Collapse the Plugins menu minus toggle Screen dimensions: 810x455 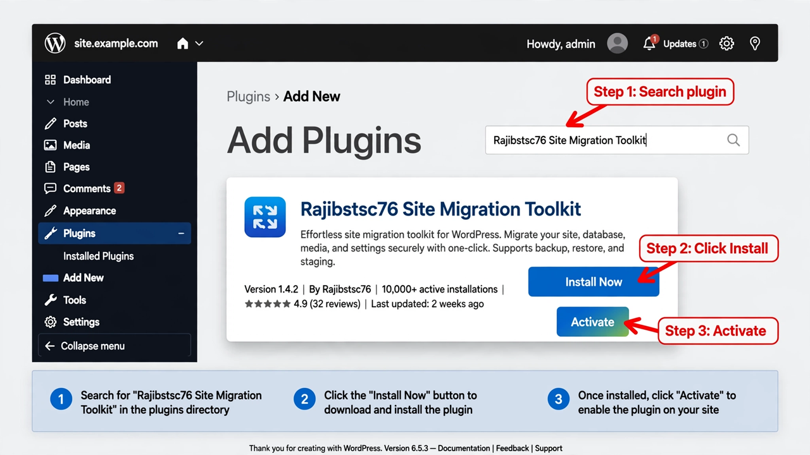pos(181,233)
